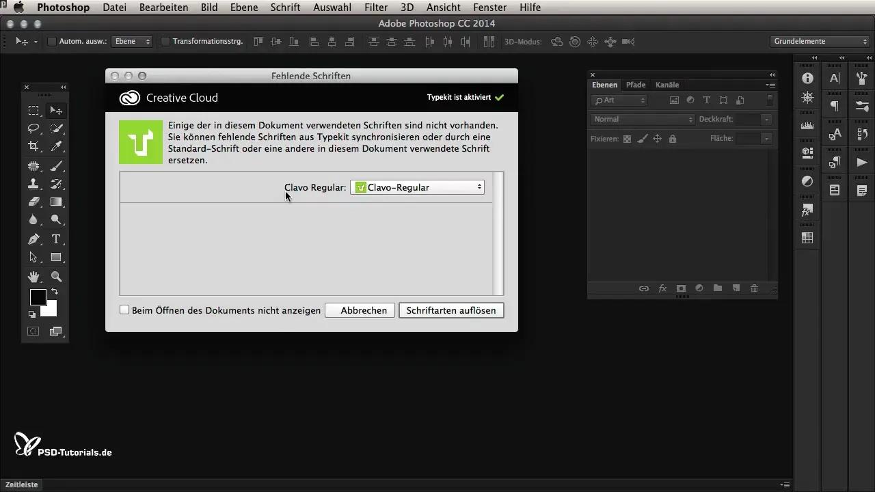This screenshot has height=492, width=875.
Task: Enable the Transformationsstrg. checkbox
Action: 165,42
